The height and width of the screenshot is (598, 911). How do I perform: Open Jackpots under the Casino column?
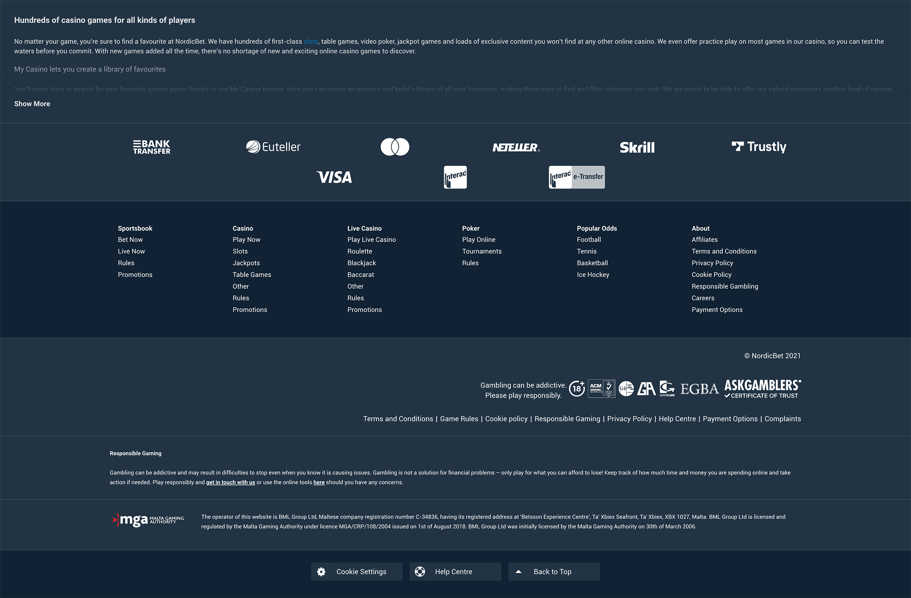pyautogui.click(x=246, y=263)
